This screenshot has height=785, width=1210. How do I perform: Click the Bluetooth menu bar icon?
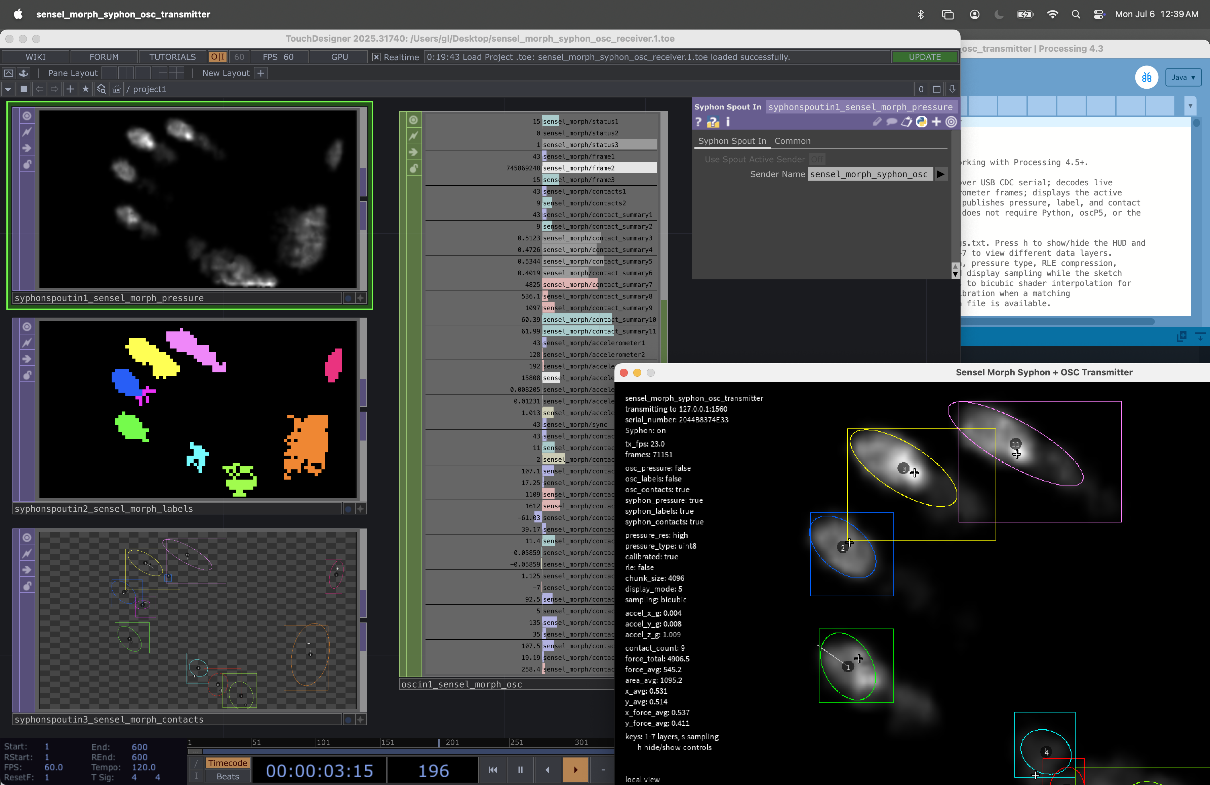tap(921, 14)
